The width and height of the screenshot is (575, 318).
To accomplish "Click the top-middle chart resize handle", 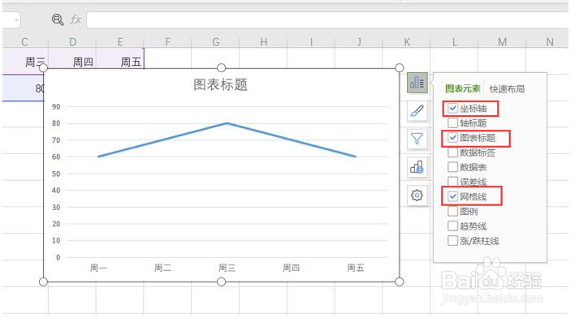I will coord(221,68).
